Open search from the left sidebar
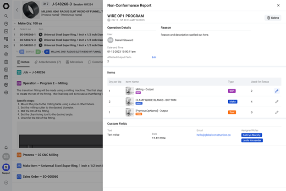Screen dimensions: 286x191 pyautogui.click(x=6, y=16)
